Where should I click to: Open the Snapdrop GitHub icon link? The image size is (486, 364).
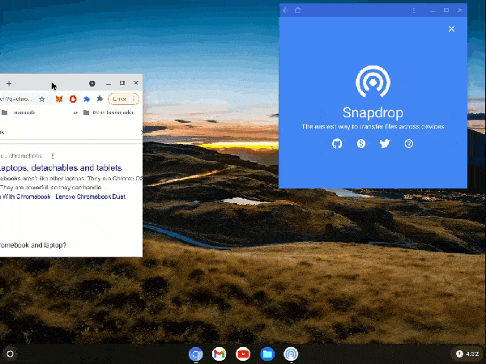(337, 144)
